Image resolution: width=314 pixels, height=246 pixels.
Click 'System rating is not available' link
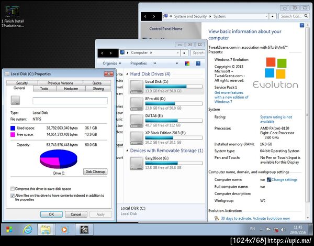[276, 119]
